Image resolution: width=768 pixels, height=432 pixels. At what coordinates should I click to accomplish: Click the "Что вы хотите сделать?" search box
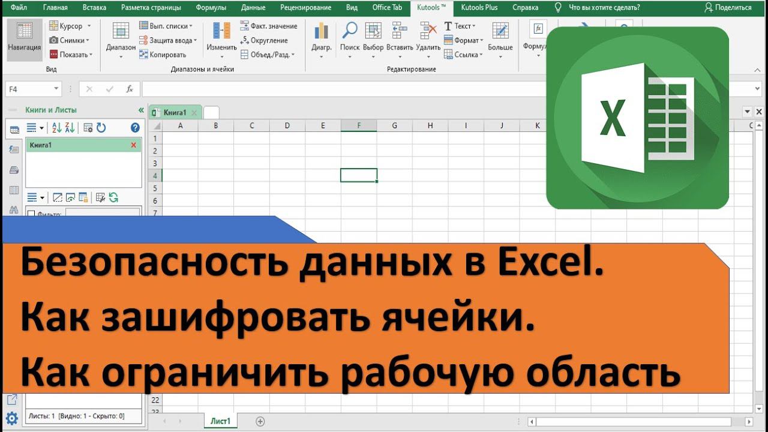click(604, 8)
